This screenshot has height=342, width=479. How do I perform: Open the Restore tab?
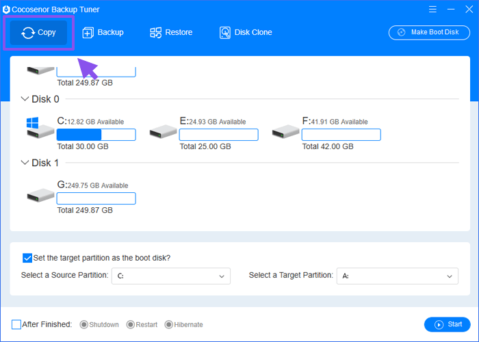(171, 32)
